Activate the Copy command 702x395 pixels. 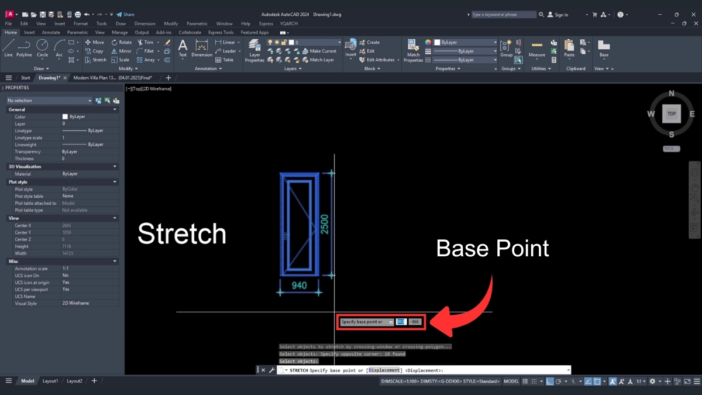[94, 51]
